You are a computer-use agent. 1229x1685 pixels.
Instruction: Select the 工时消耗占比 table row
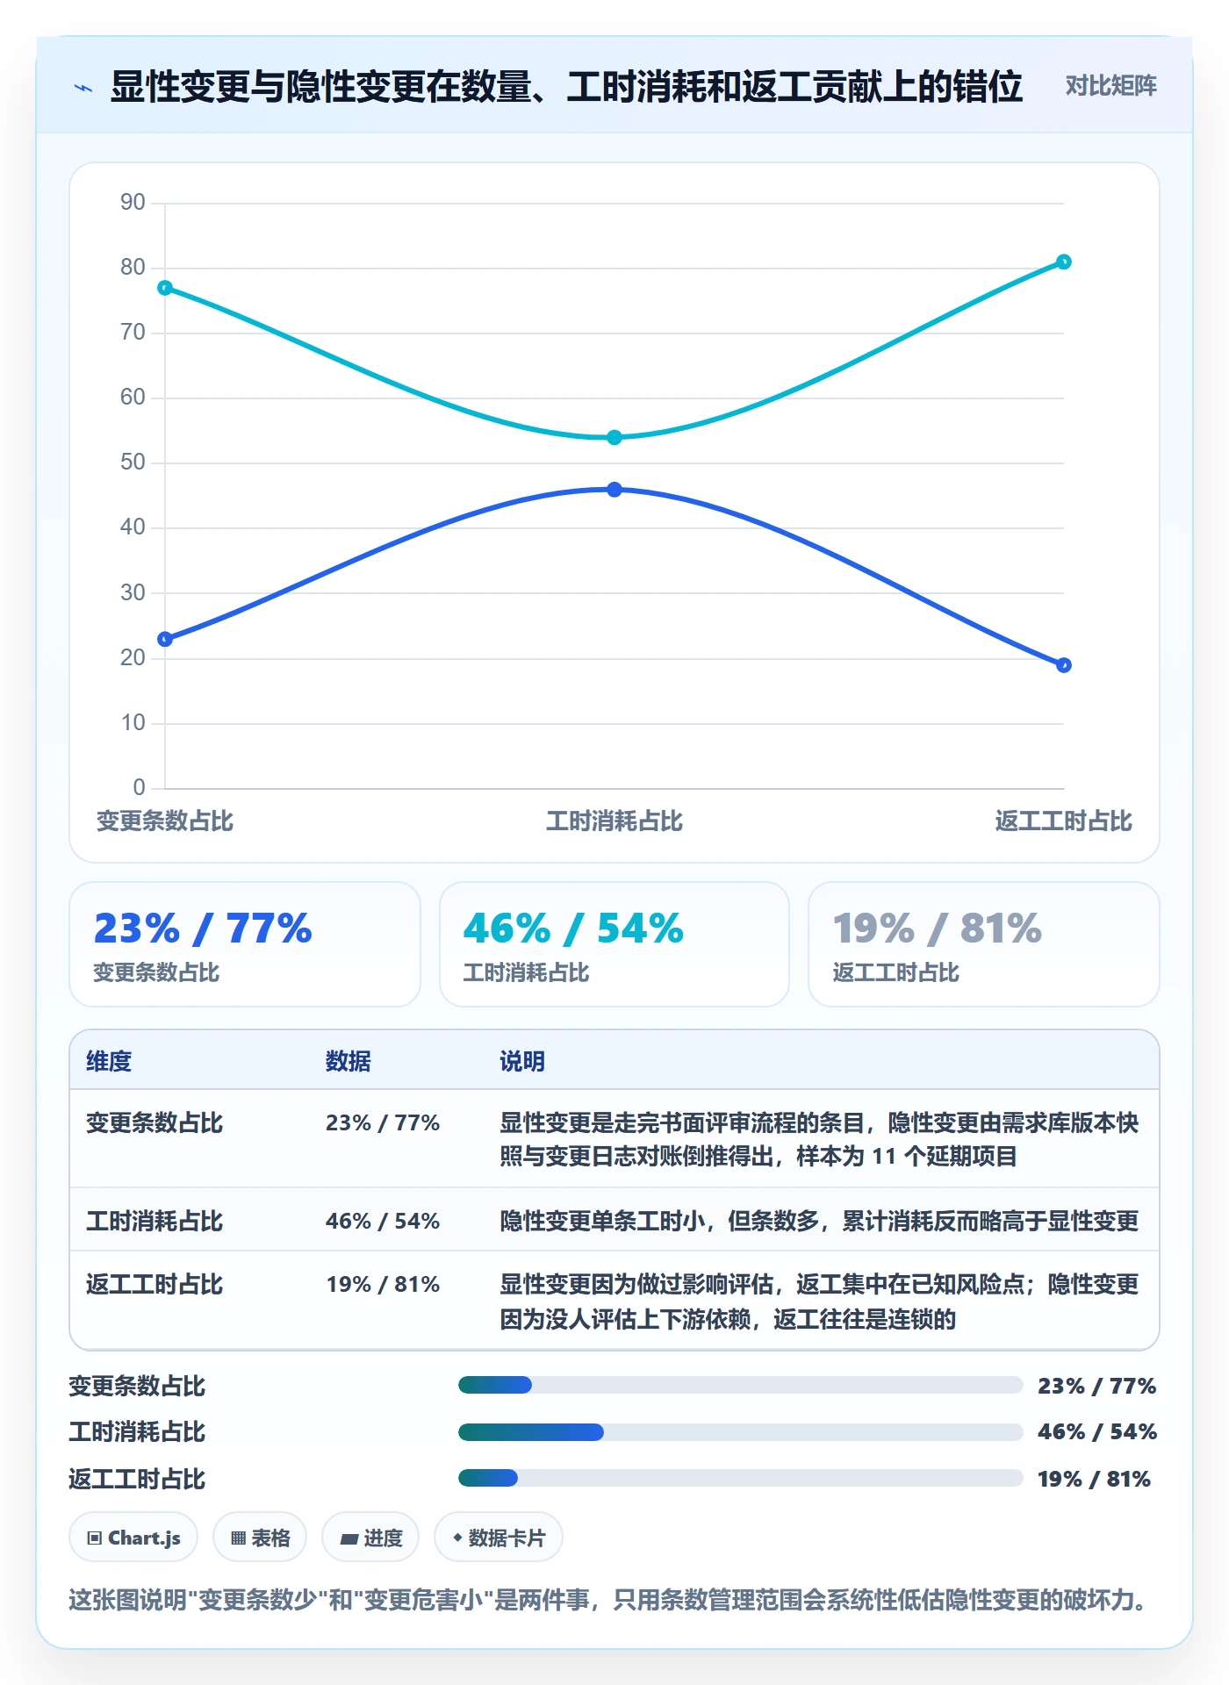[614, 1220]
